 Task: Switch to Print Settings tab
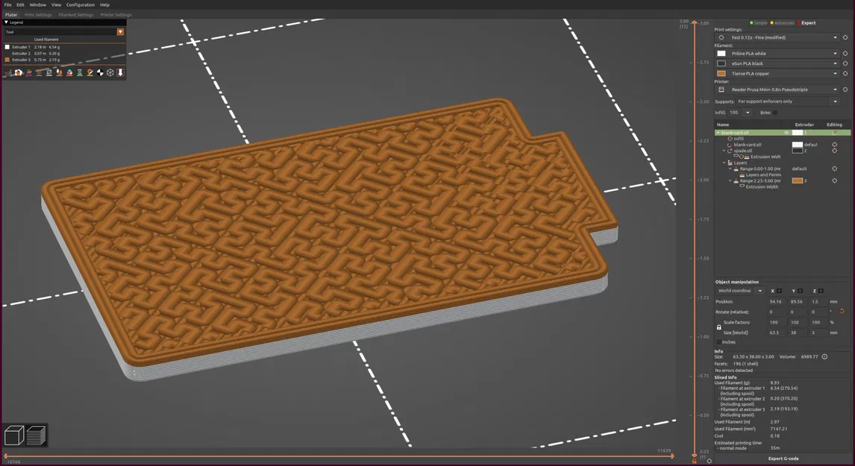pyautogui.click(x=38, y=15)
